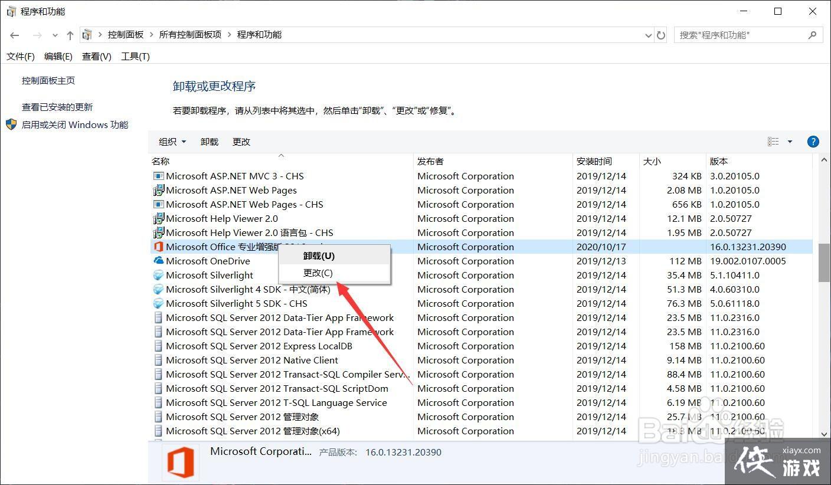Click SQL Server 2012 Transact-SQL ScriptDom icon
This screenshot has height=485, width=831.
point(158,388)
